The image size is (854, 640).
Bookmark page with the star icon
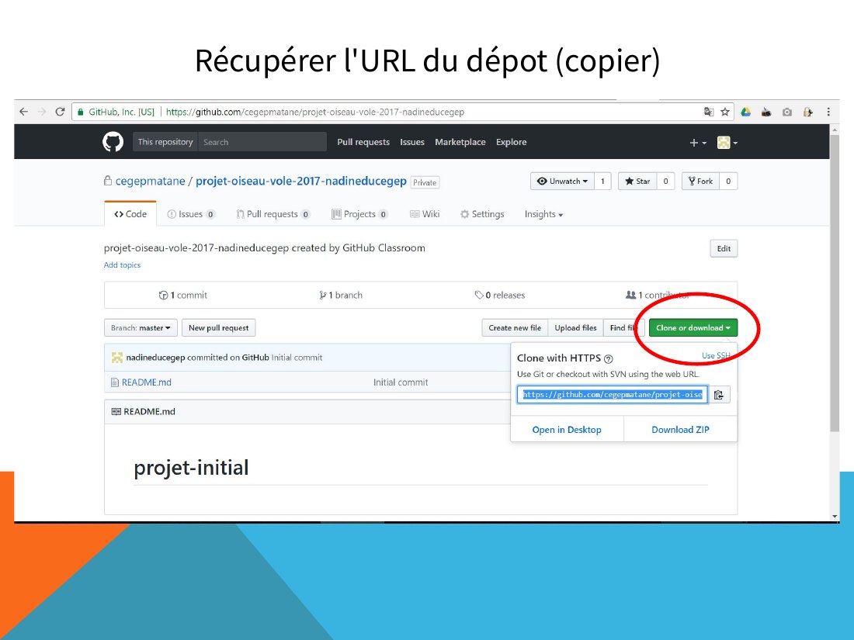pos(725,112)
